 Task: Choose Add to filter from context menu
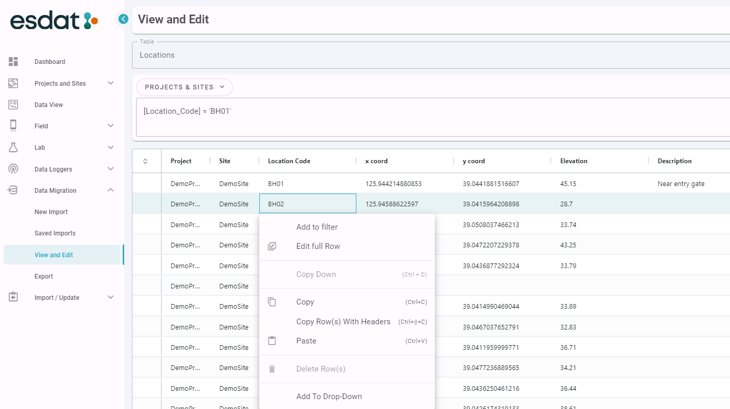click(317, 227)
